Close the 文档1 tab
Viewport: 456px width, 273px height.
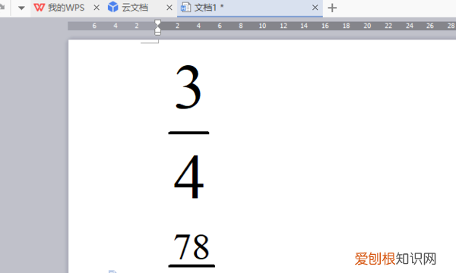pyautogui.click(x=315, y=8)
